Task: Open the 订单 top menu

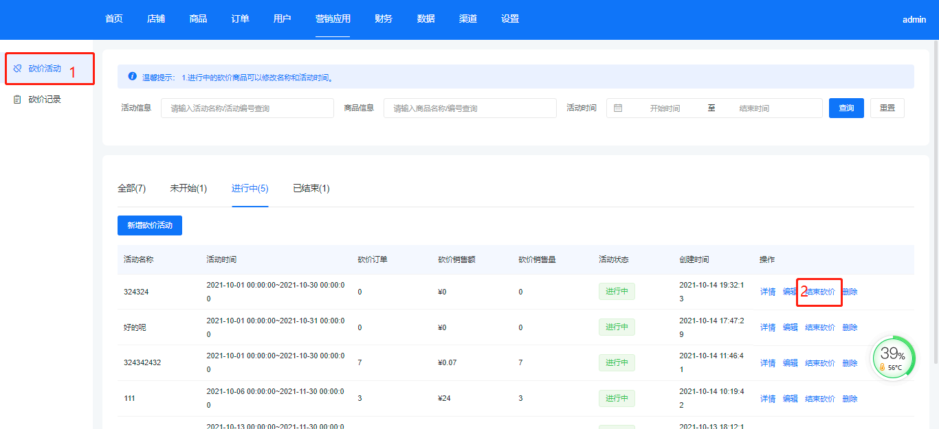Action: pyautogui.click(x=240, y=19)
